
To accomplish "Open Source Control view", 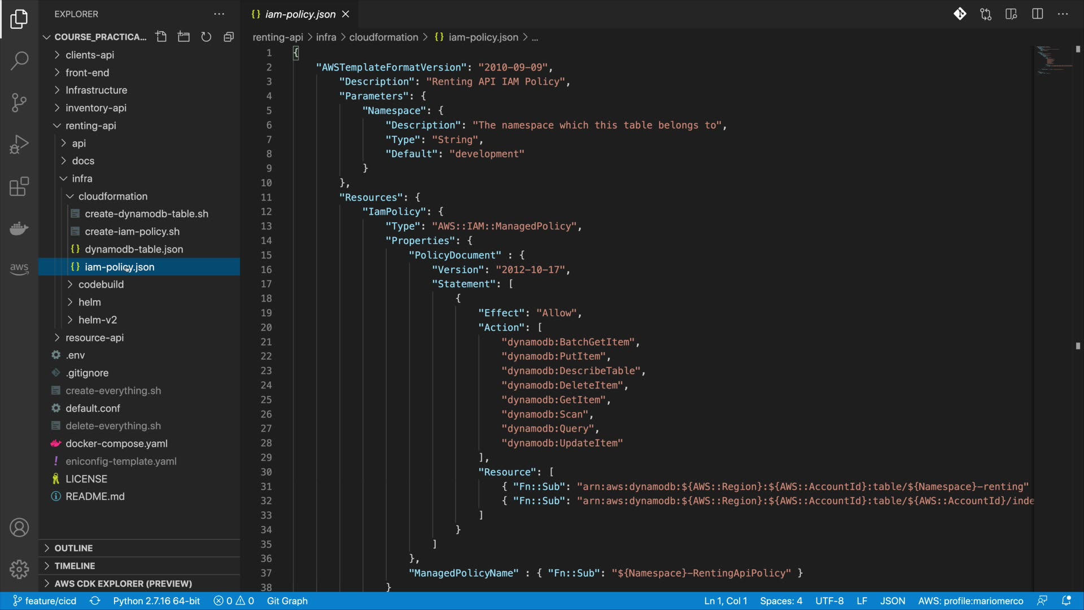I will coord(19,102).
